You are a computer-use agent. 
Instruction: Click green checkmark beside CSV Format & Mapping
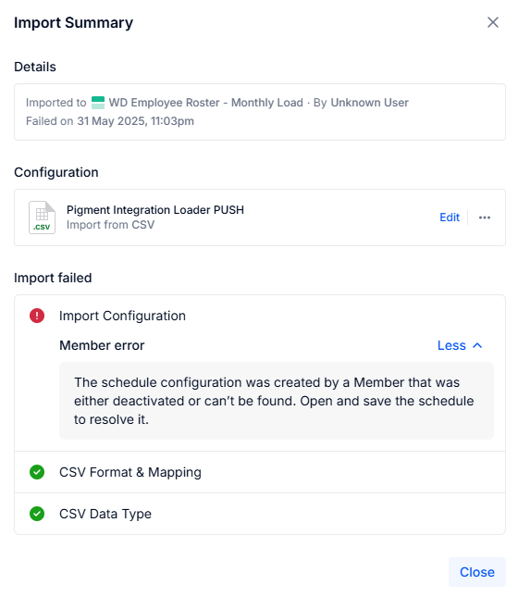[37, 472]
